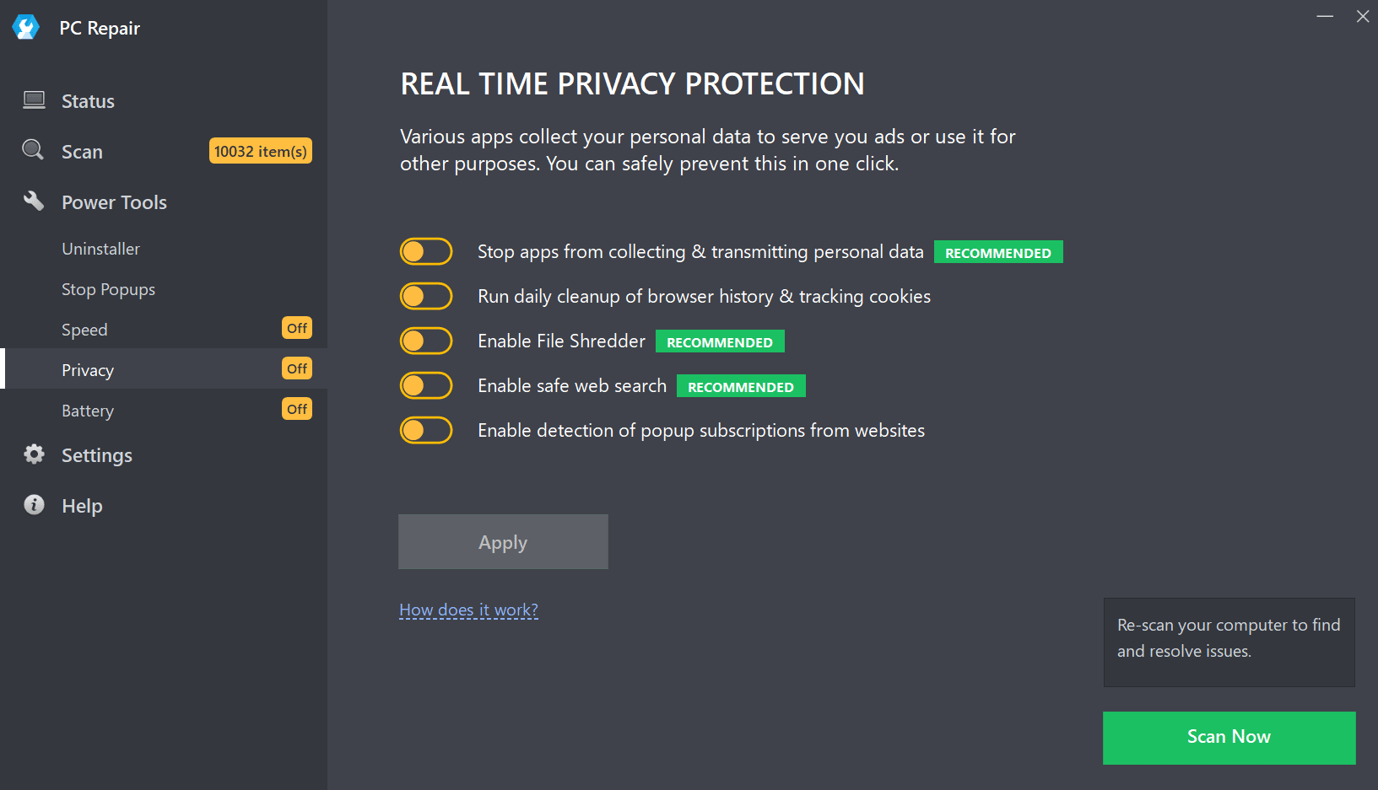This screenshot has height=790, width=1378.
Task: Minimize the PC Repair window
Action: 1325,16
